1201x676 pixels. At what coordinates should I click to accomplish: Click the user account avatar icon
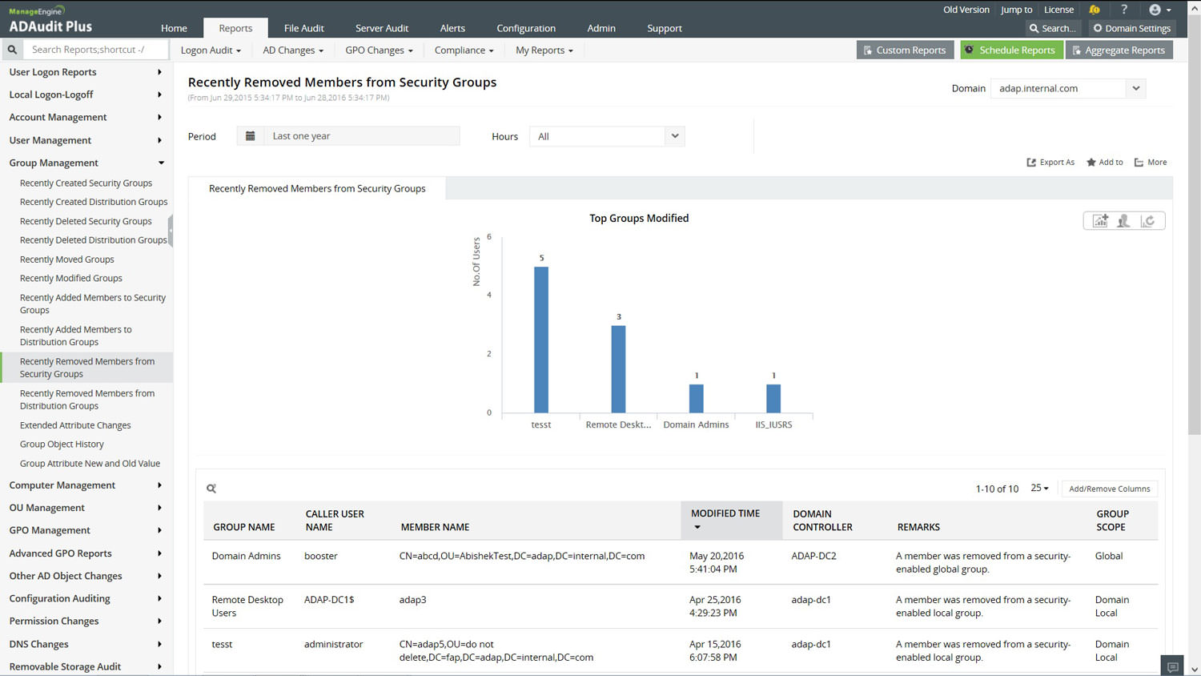point(1155,10)
